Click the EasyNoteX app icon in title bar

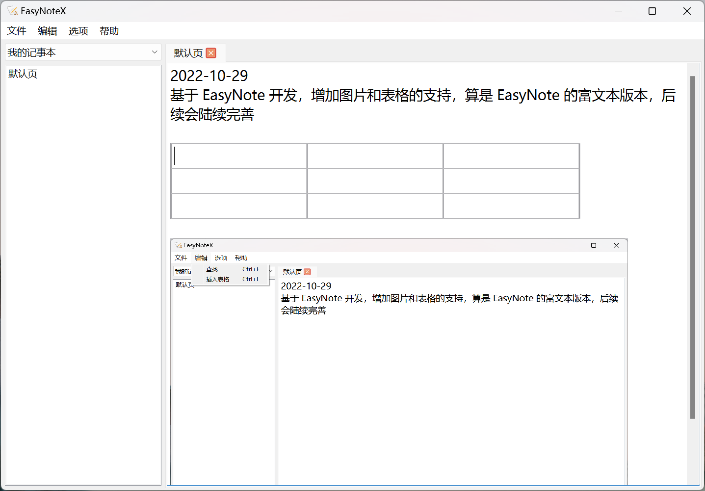coord(12,11)
